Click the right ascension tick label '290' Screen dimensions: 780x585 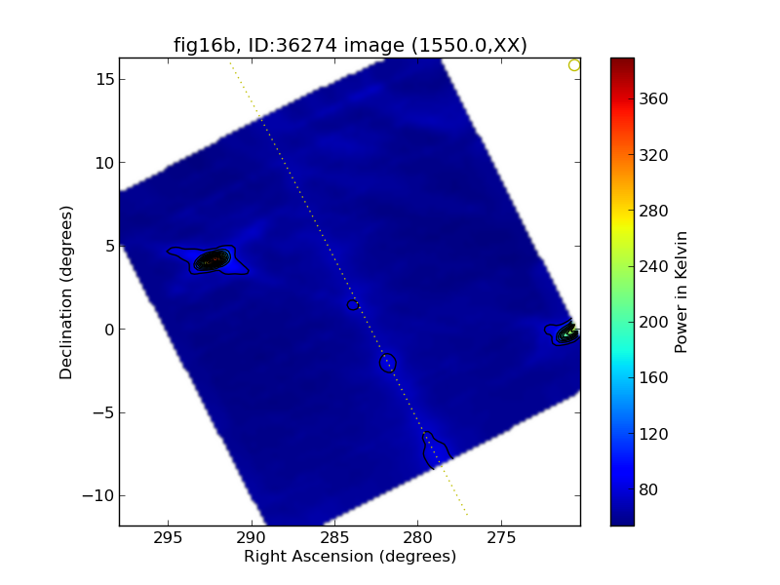pos(252,538)
